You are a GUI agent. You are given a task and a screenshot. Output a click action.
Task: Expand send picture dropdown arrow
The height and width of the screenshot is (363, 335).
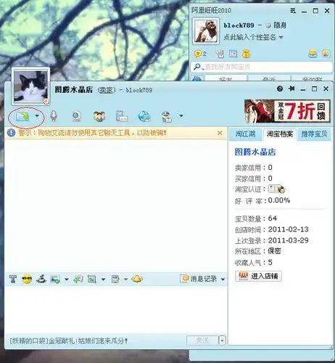click(x=66, y=280)
